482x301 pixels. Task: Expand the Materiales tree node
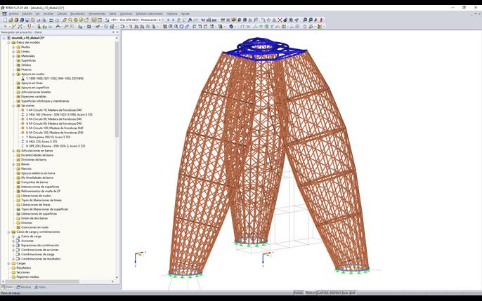pos(13,56)
